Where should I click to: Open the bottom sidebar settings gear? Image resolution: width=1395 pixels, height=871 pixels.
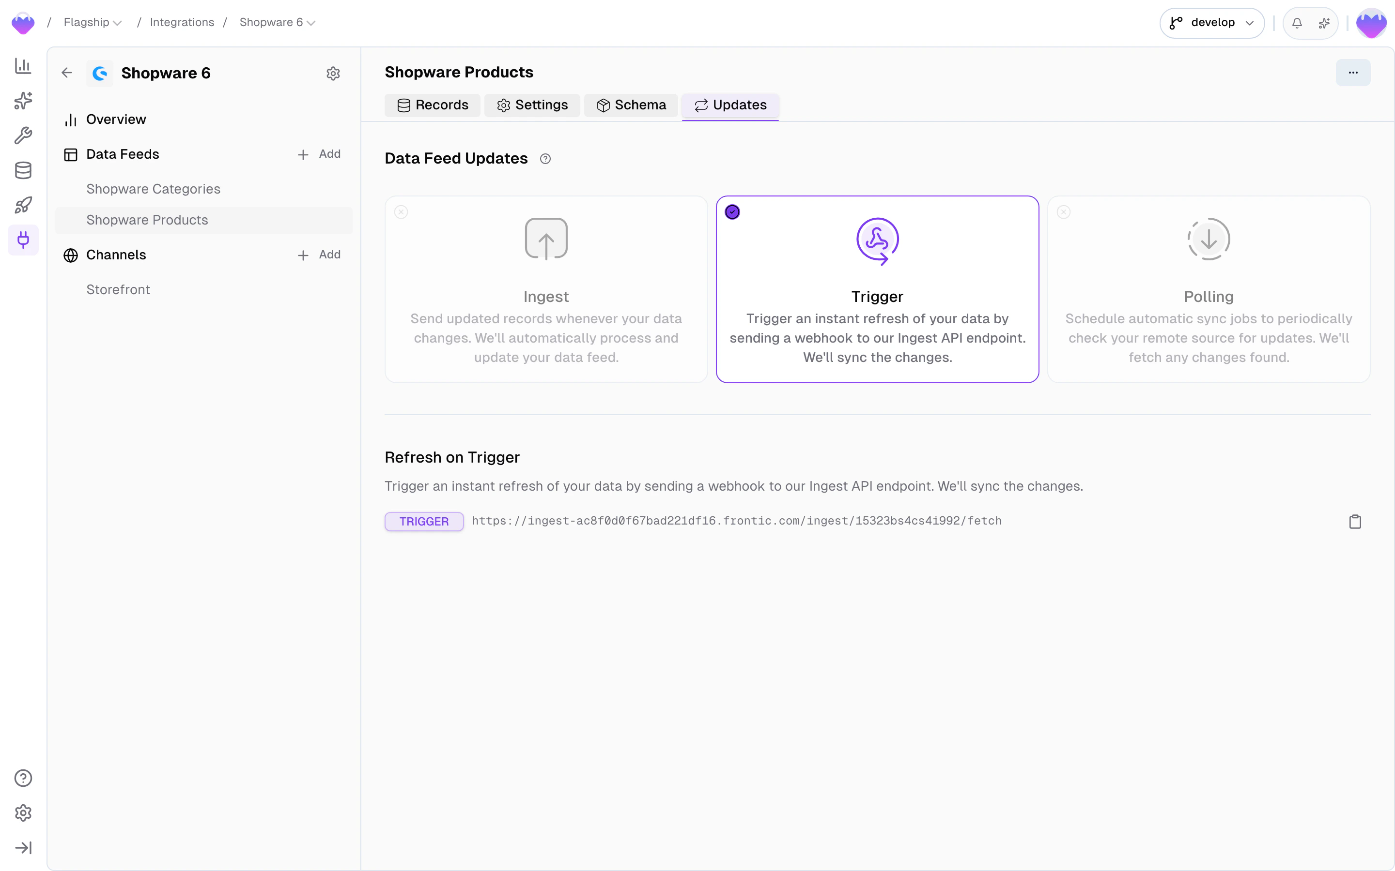pyautogui.click(x=23, y=813)
